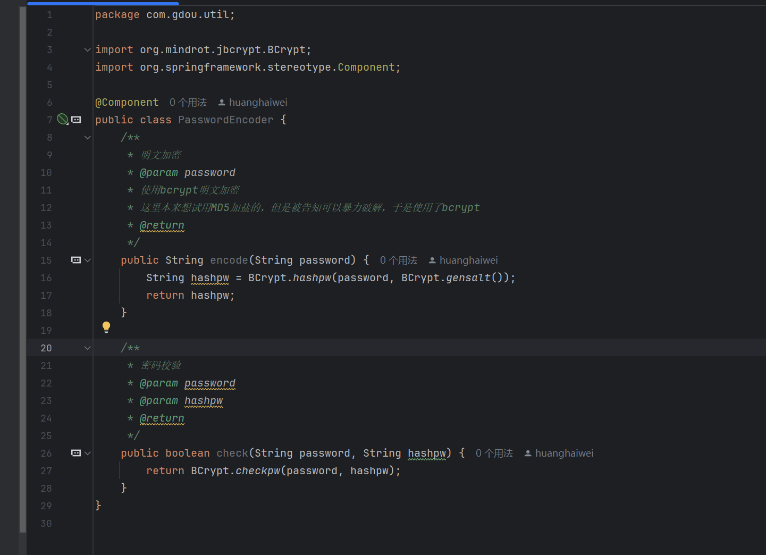766x555 pixels.
Task: Click the author icon on the check method line
Action: click(528, 453)
